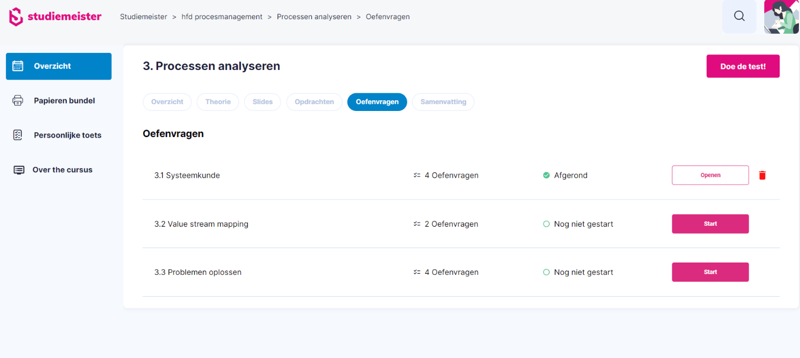Click the green Afgerond completion checkmark
This screenshot has width=800, height=358.
[546, 174]
